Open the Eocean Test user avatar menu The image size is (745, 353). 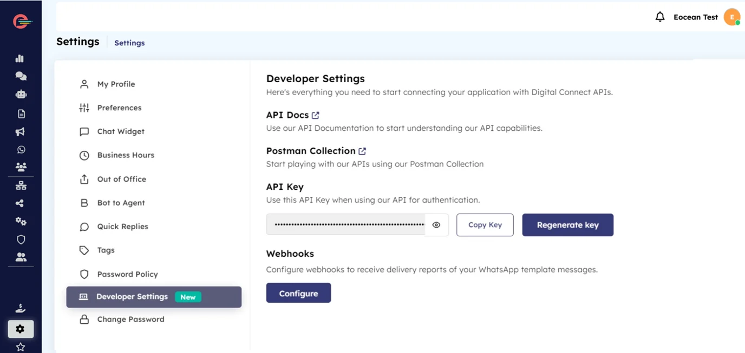click(732, 17)
